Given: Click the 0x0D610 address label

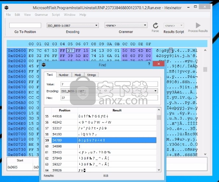Looking at the screenshot, I should (x=17, y=56).
